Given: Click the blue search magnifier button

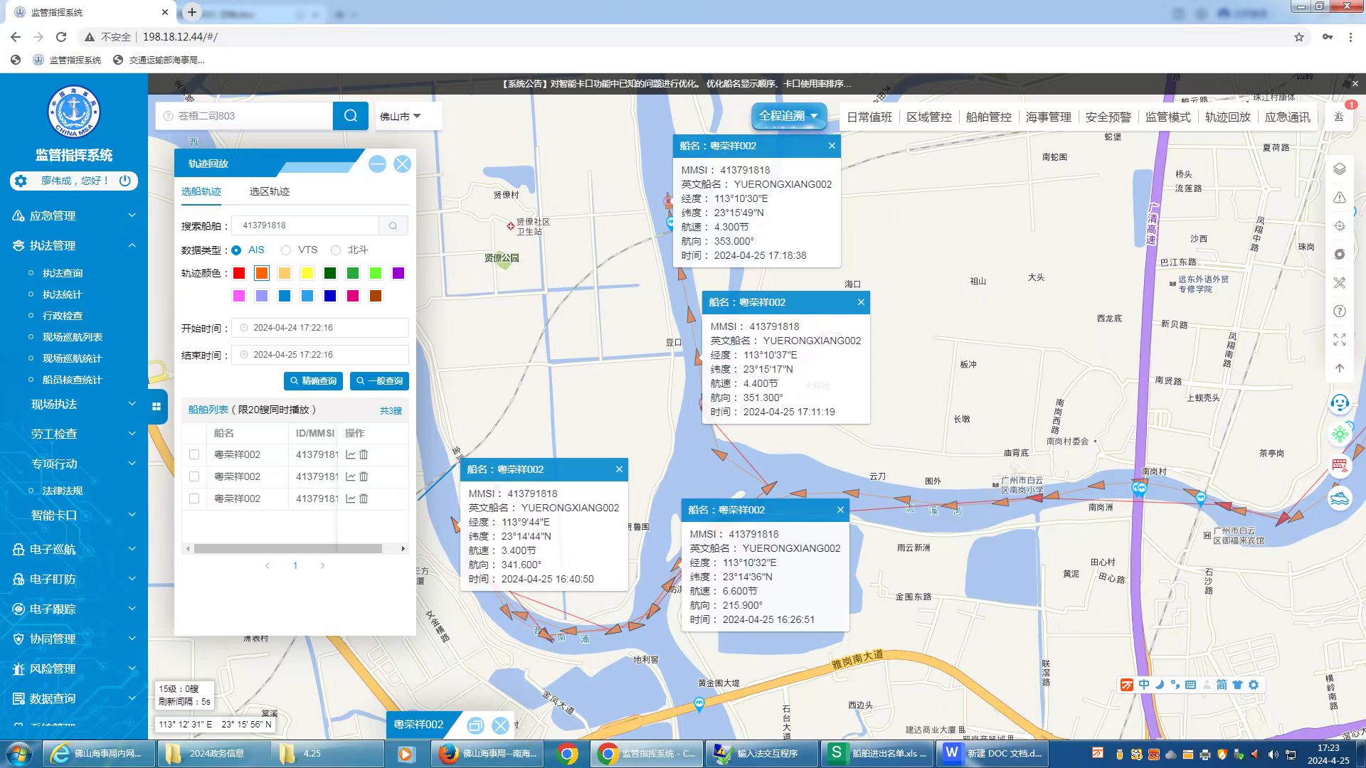Looking at the screenshot, I should pyautogui.click(x=351, y=116).
